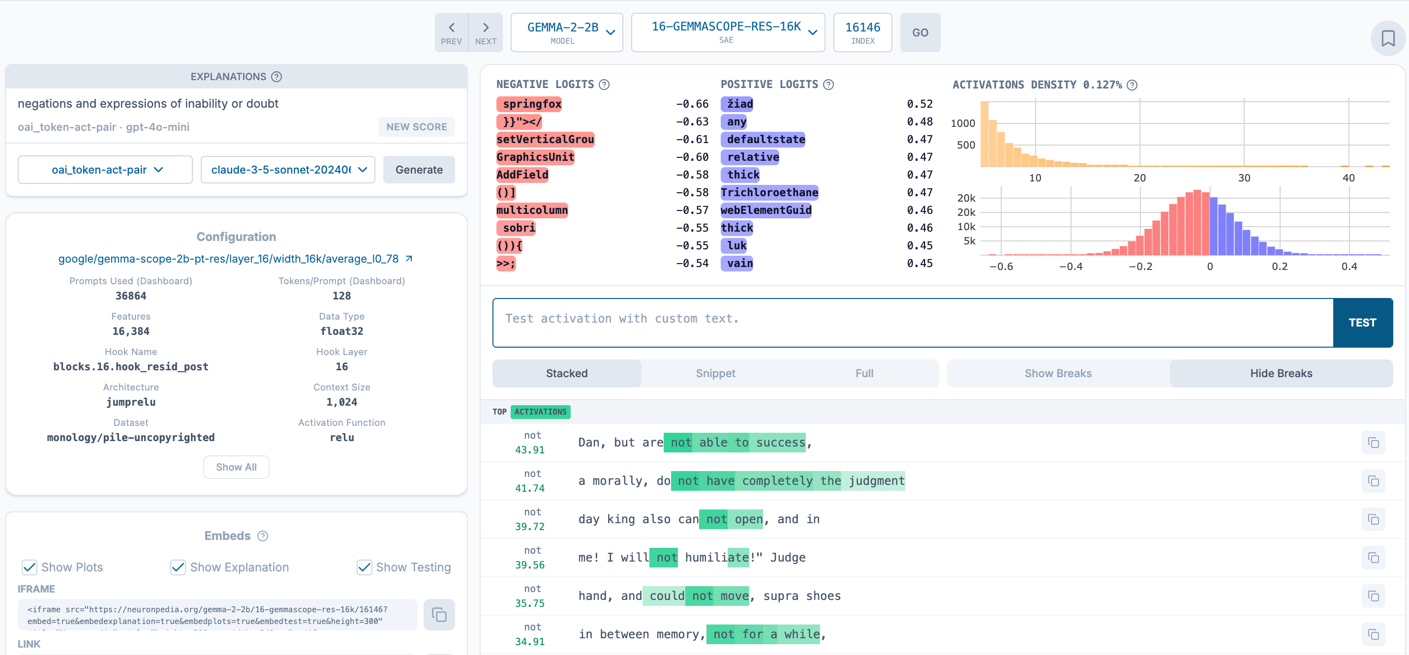Toggle the Show Explanation checkbox
This screenshot has width=1409, height=655.
pyautogui.click(x=178, y=567)
